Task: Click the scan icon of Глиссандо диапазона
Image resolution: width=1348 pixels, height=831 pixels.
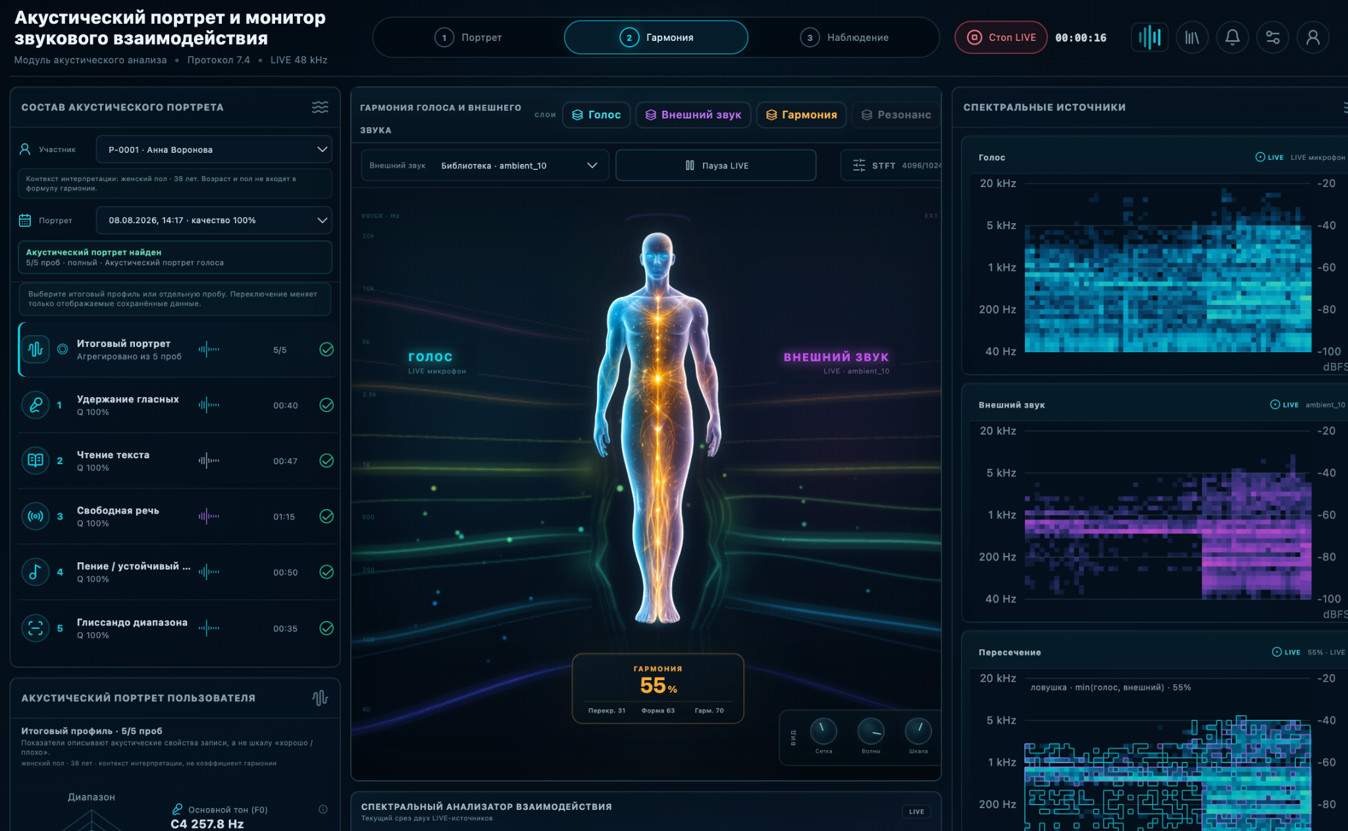Action: coord(36,628)
